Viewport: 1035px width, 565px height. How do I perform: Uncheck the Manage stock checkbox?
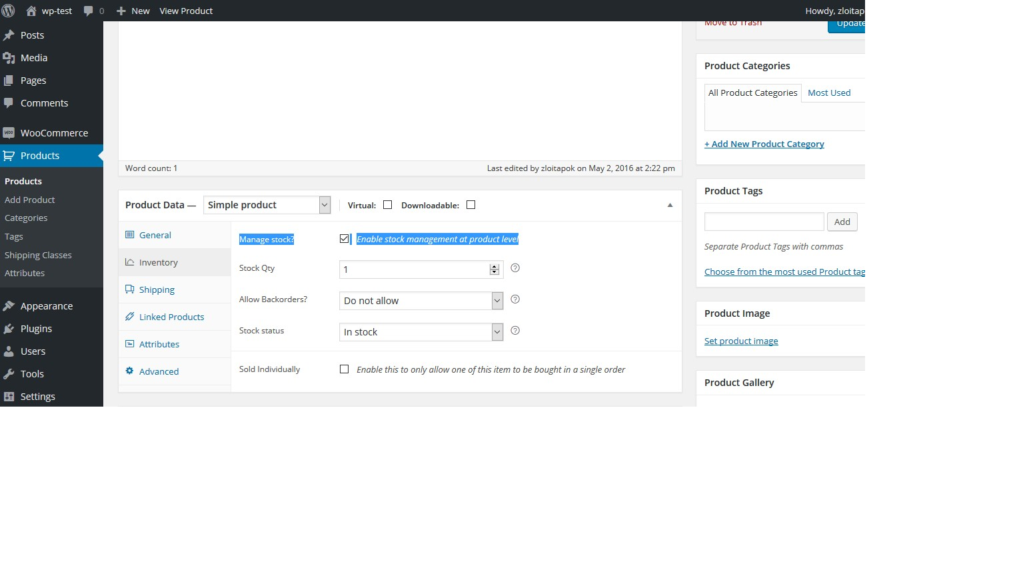pyautogui.click(x=344, y=239)
